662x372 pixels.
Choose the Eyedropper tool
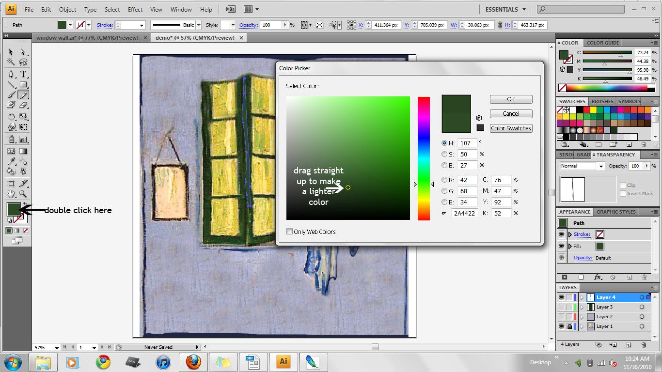tap(11, 161)
